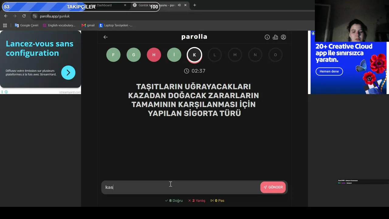Viewport: 389px width, 219px height.
Task: Open the parolla statistics bar chart icon
Action: tap(275, 37)
